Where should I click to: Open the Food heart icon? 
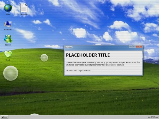click(x=8, y=54)
